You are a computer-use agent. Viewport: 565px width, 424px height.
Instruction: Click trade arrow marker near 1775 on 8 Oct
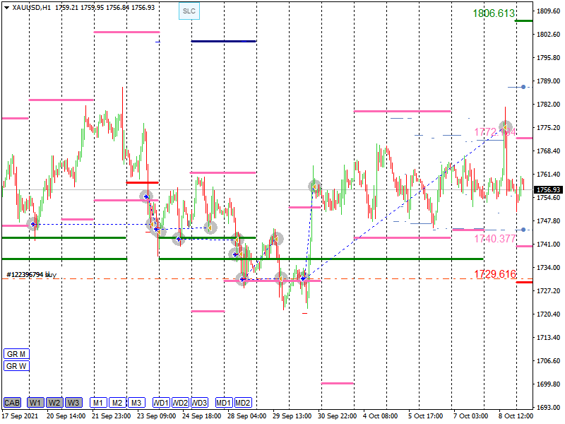(x=505, y=127)
